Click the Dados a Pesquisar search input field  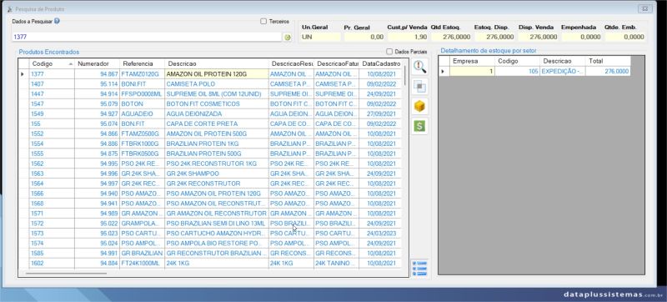click(x=147, y=37)
